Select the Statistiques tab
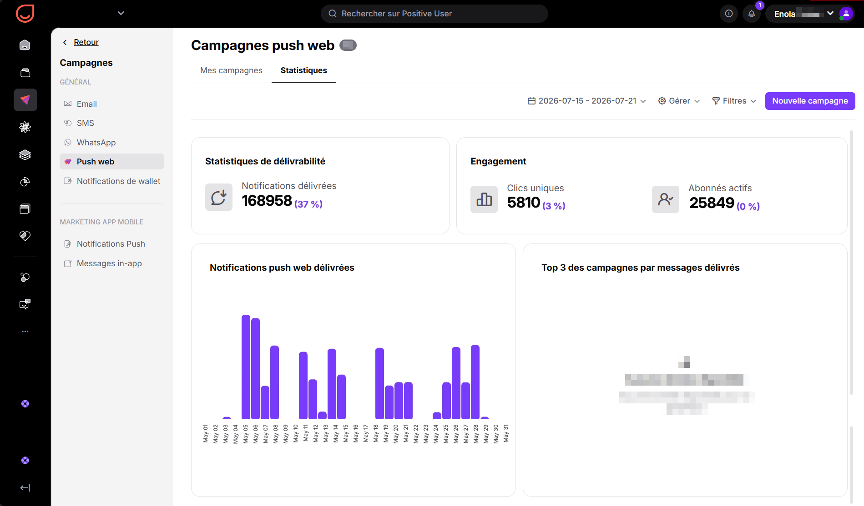 point(304,70)
